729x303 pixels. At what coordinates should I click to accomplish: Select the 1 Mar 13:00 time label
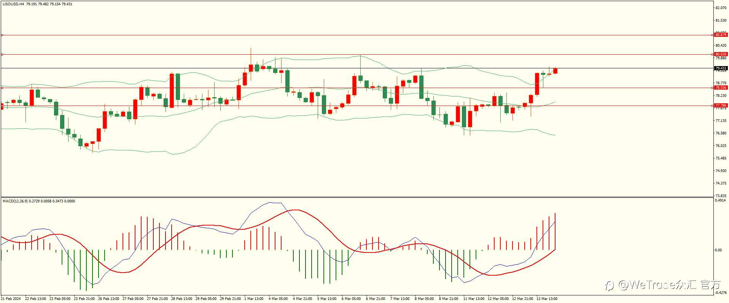(254, 299)
